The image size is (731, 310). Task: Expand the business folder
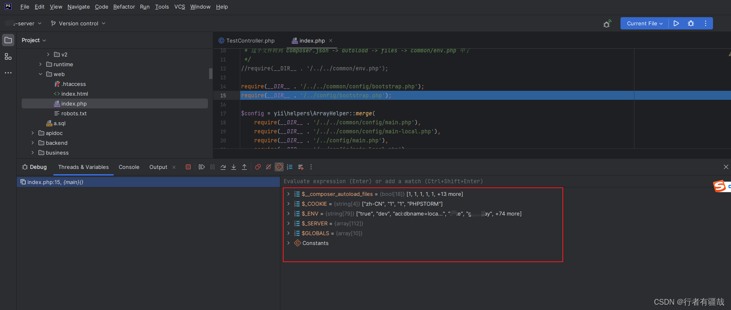click(x=33, y=153)
